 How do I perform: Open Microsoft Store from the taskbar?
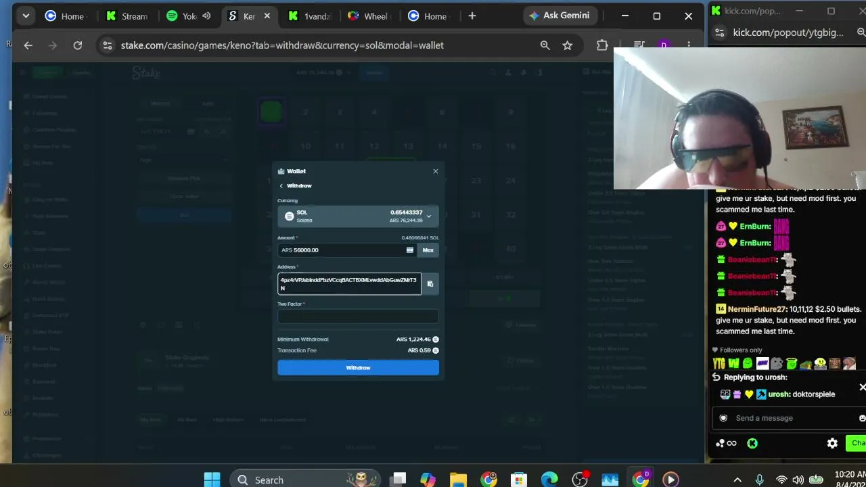(x=519, y=480)
